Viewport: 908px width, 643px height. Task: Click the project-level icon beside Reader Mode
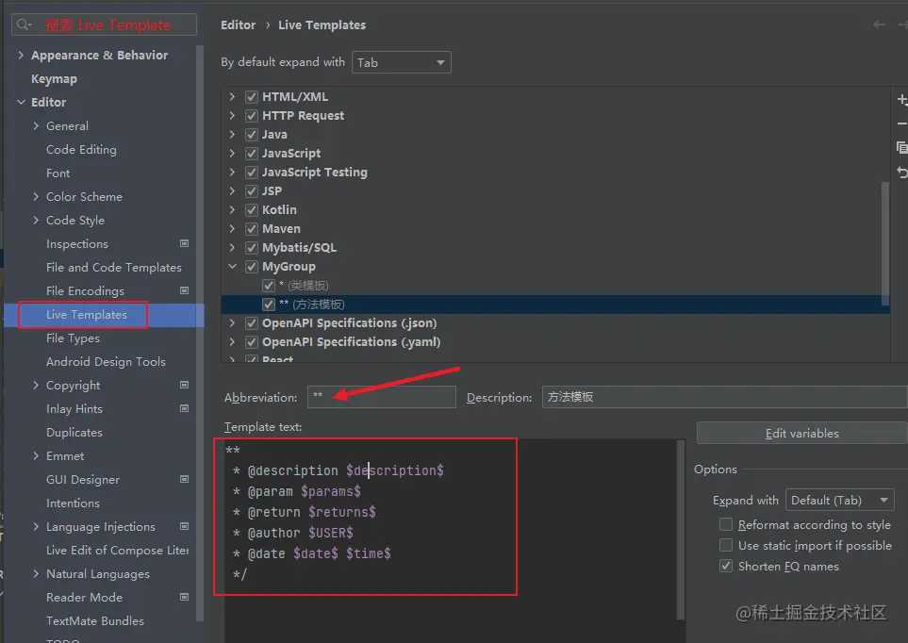184,597
